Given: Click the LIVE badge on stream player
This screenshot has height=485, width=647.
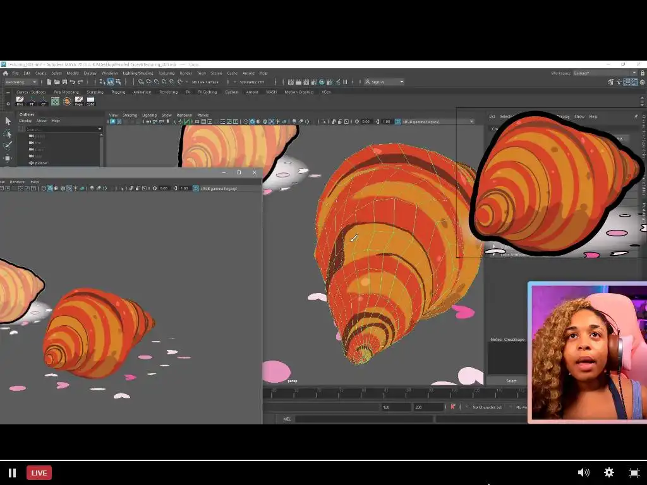Looking at the screenshot, I should coord(39,472).
